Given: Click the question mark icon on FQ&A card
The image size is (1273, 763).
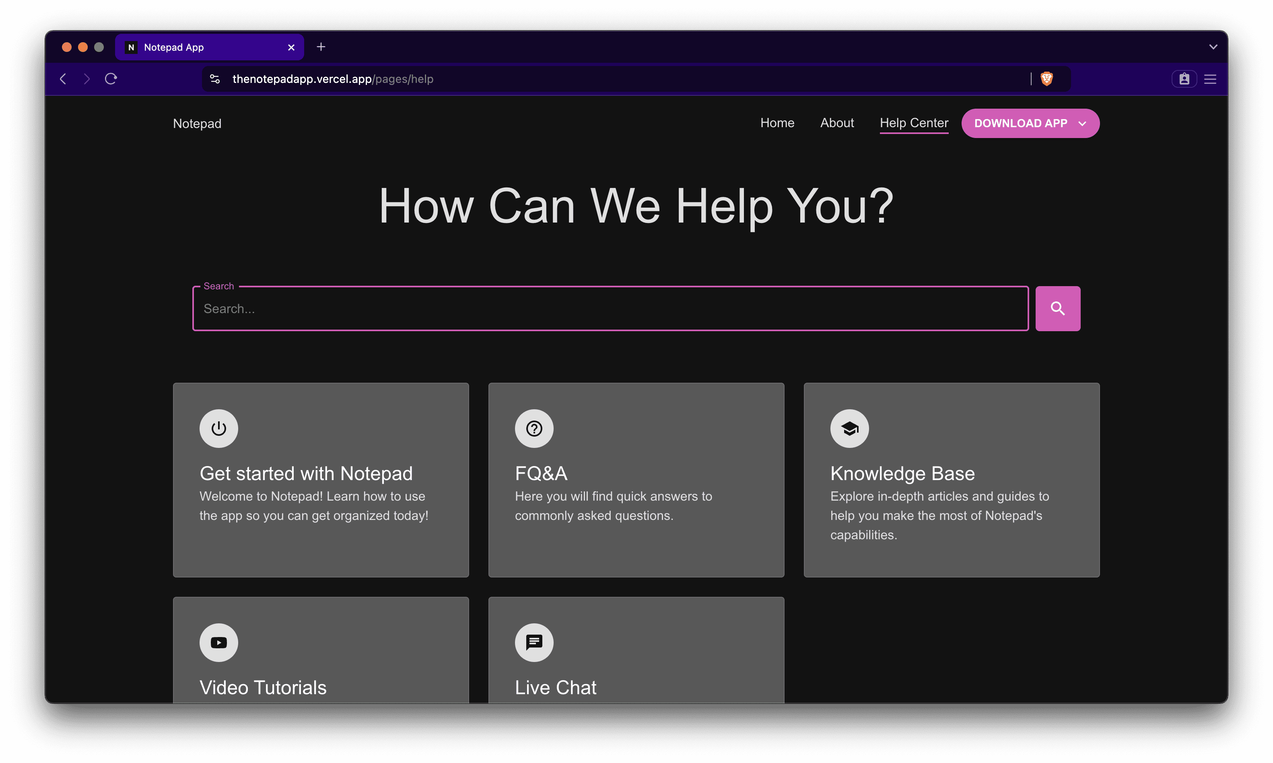Looking at the screenshot, I should (x=534, y=428).
